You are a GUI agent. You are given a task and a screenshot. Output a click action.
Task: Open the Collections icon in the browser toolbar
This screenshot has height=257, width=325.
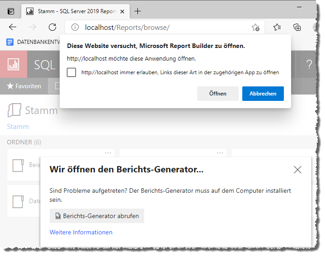297,27
